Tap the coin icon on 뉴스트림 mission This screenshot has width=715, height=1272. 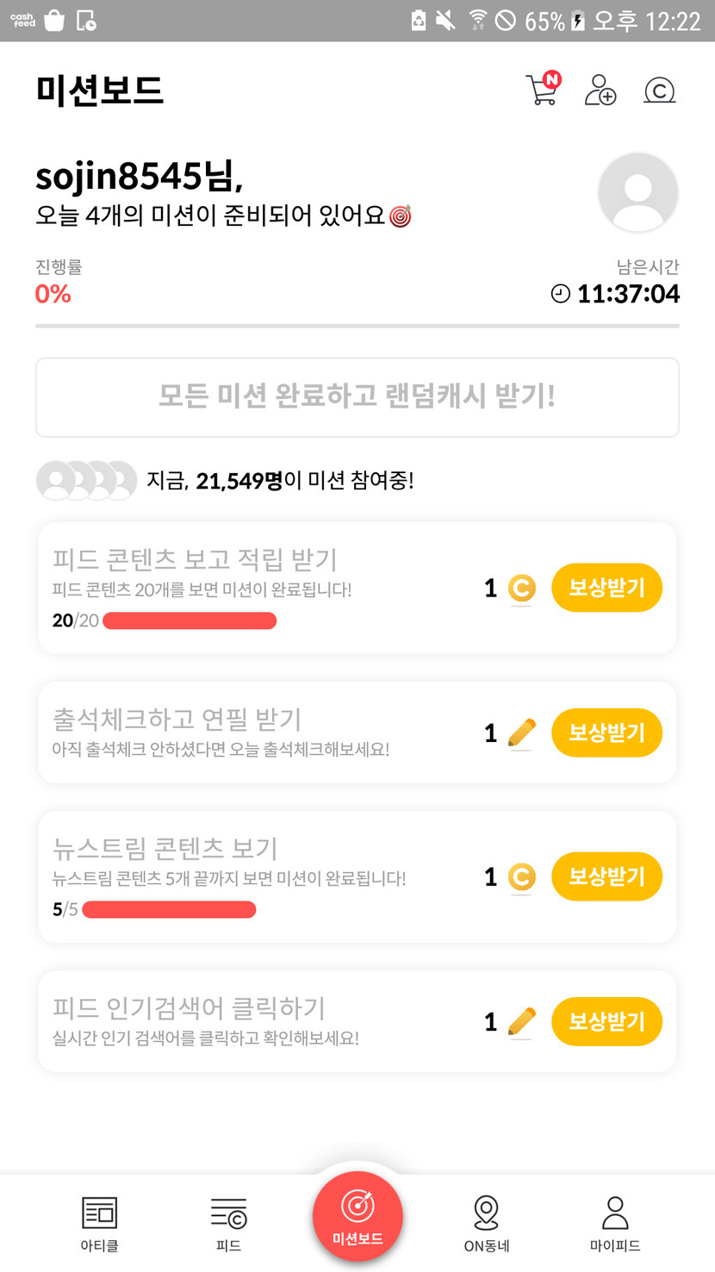pyautogui.click(x=520, y=877)
